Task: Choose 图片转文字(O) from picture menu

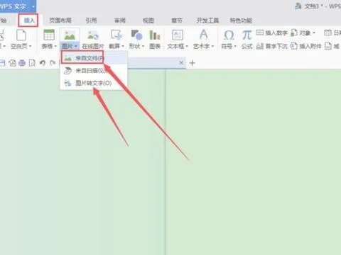Action: coord(93,83)
